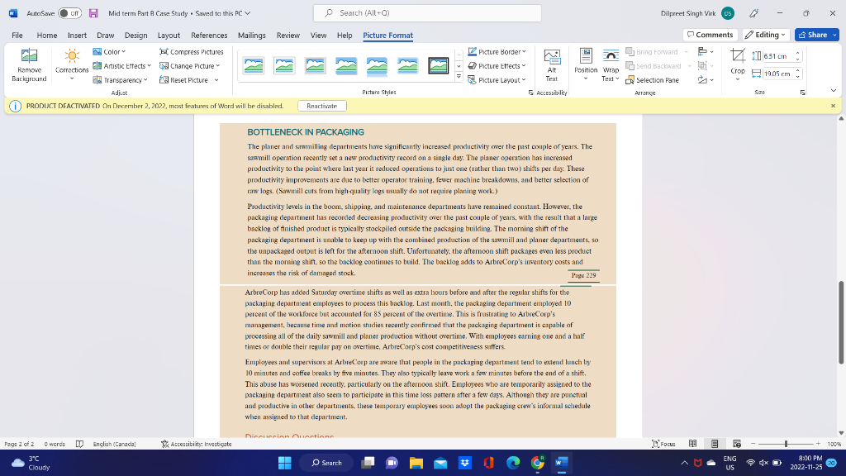
Task: Open Artistic Effects menu
Action: pyautogui.click(x=121, y=66)
